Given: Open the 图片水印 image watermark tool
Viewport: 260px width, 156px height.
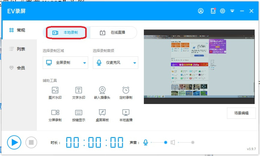Looking at the screenshot, I should [55, 93].
